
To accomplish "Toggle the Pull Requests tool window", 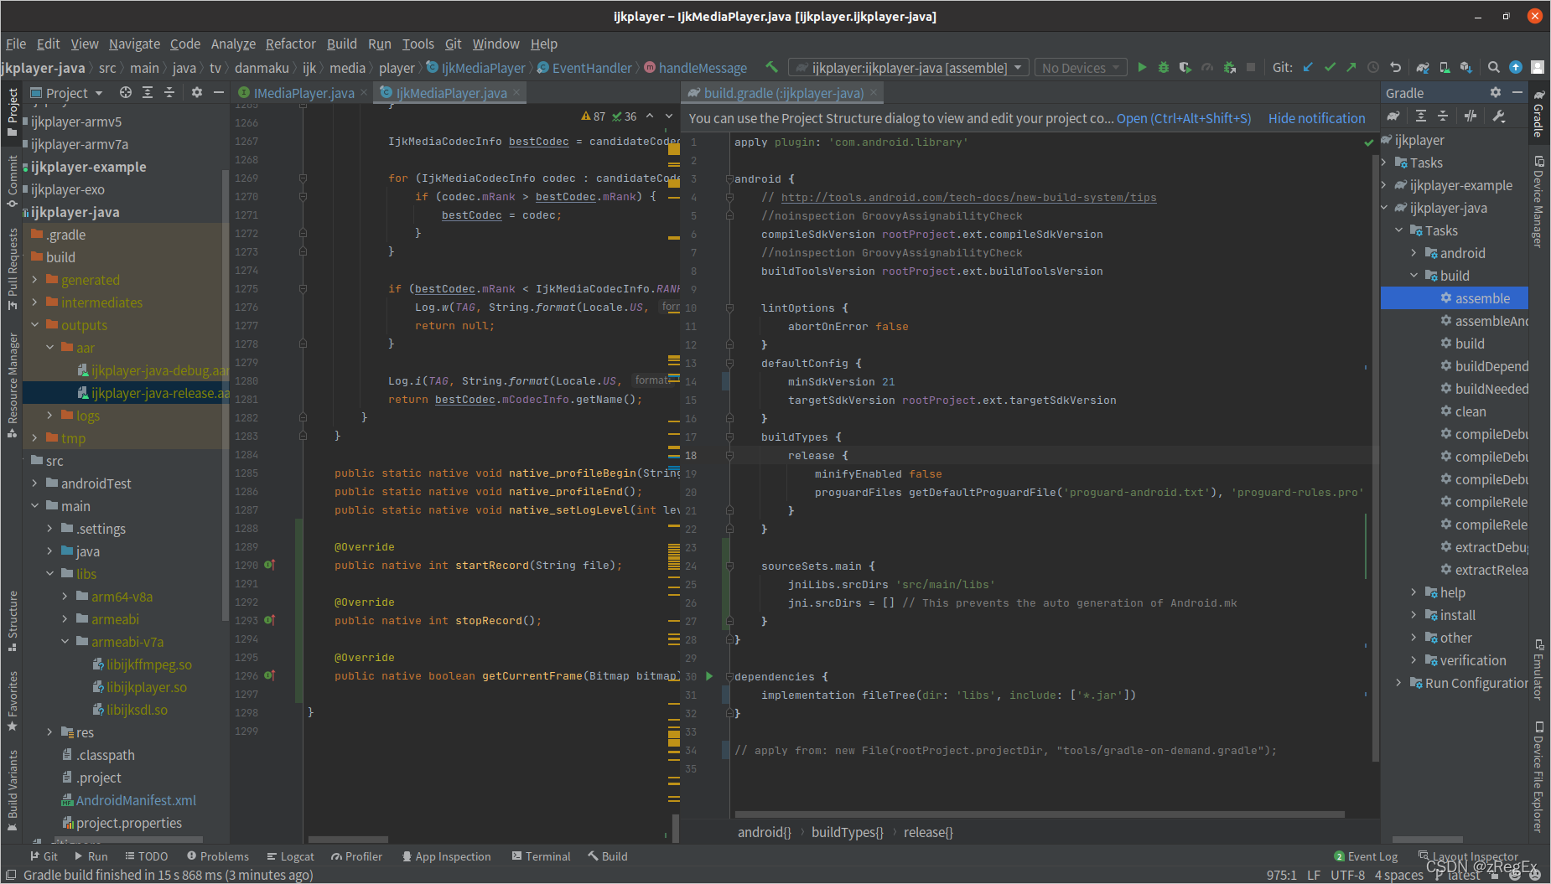I will point(13,269).
